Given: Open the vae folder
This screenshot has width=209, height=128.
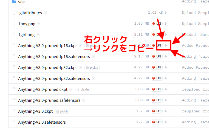Looking at the screenshot, I should pyautogui.click(x=21, y=2).
